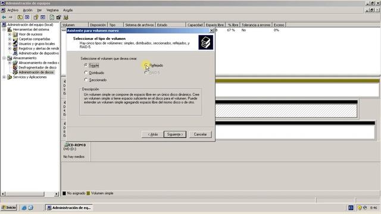Click the show desktop quick launch icon

(30, 207)
